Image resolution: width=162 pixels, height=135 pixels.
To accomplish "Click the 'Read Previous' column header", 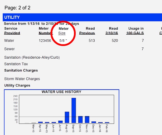I will pyautogui.click(x=87, y=31).
